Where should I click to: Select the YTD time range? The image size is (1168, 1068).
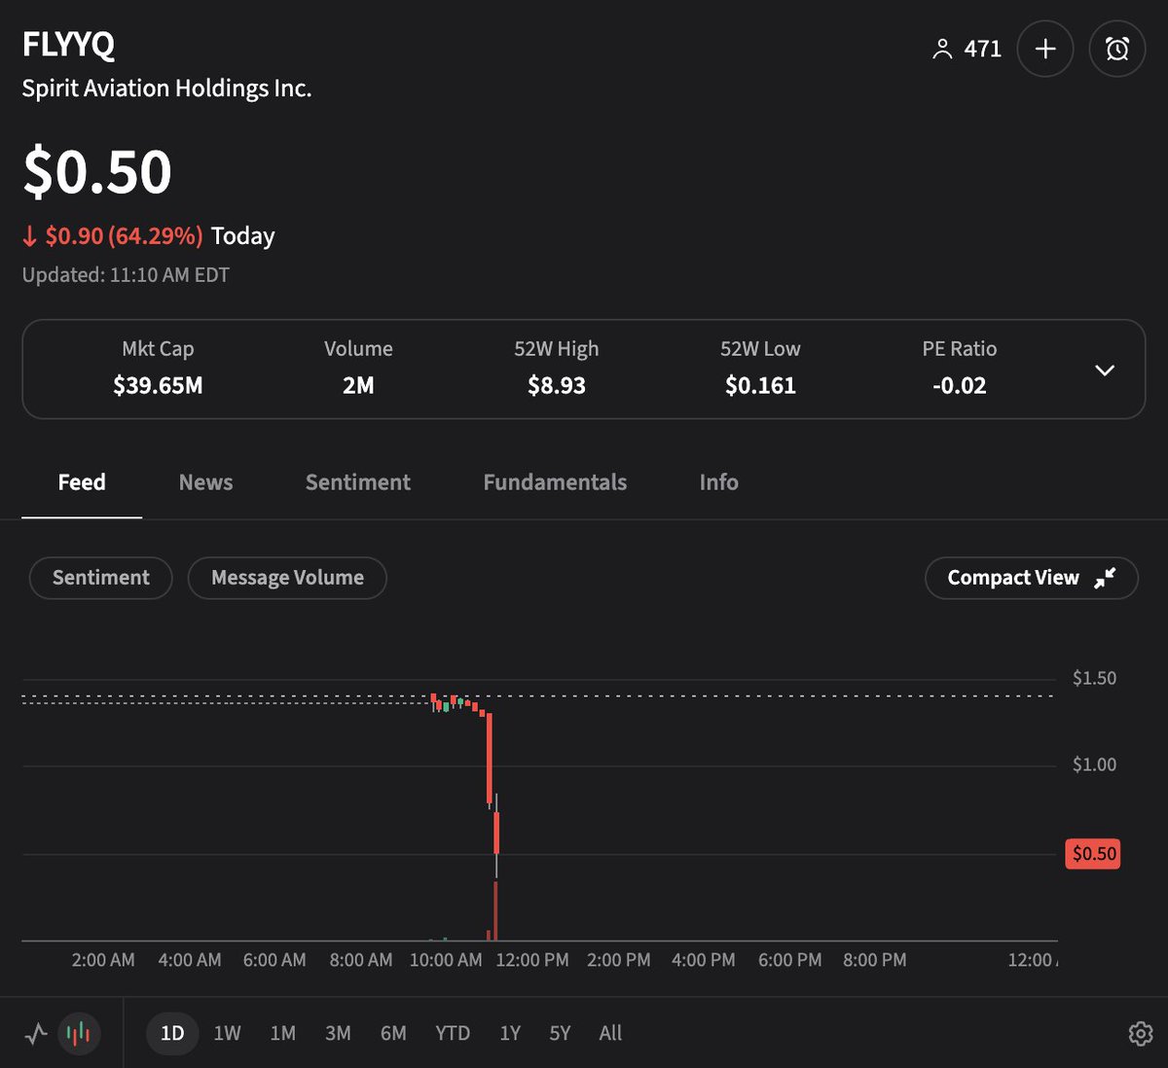(453, 1033)
